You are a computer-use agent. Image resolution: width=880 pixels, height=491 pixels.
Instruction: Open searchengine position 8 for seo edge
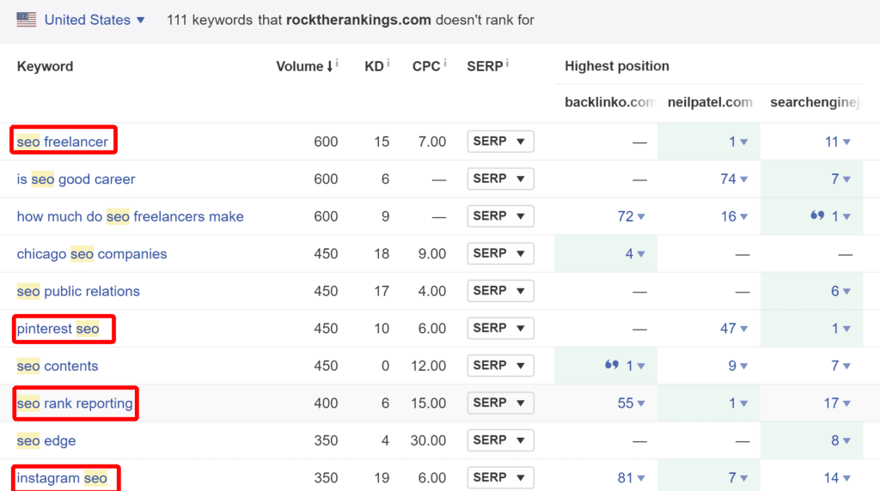pos(840,440)
